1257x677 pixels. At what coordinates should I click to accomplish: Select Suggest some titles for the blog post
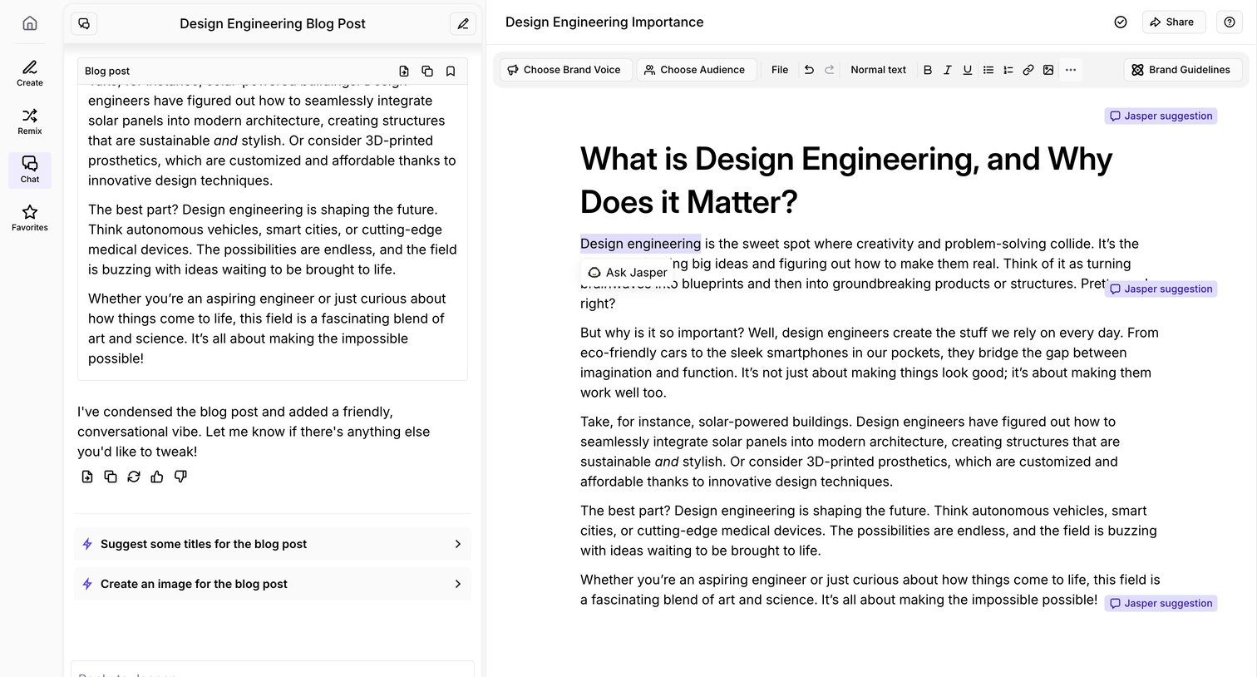click(x=273, y=544)
